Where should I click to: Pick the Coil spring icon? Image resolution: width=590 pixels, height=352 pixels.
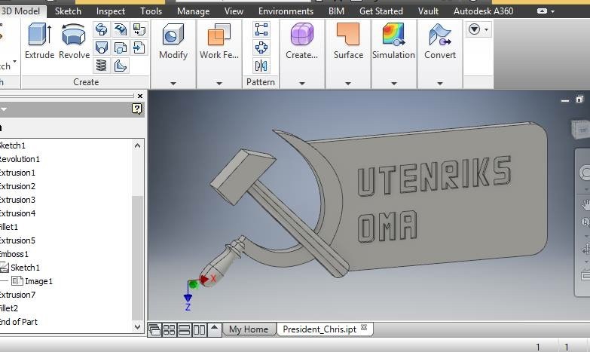tap(102, 66)
